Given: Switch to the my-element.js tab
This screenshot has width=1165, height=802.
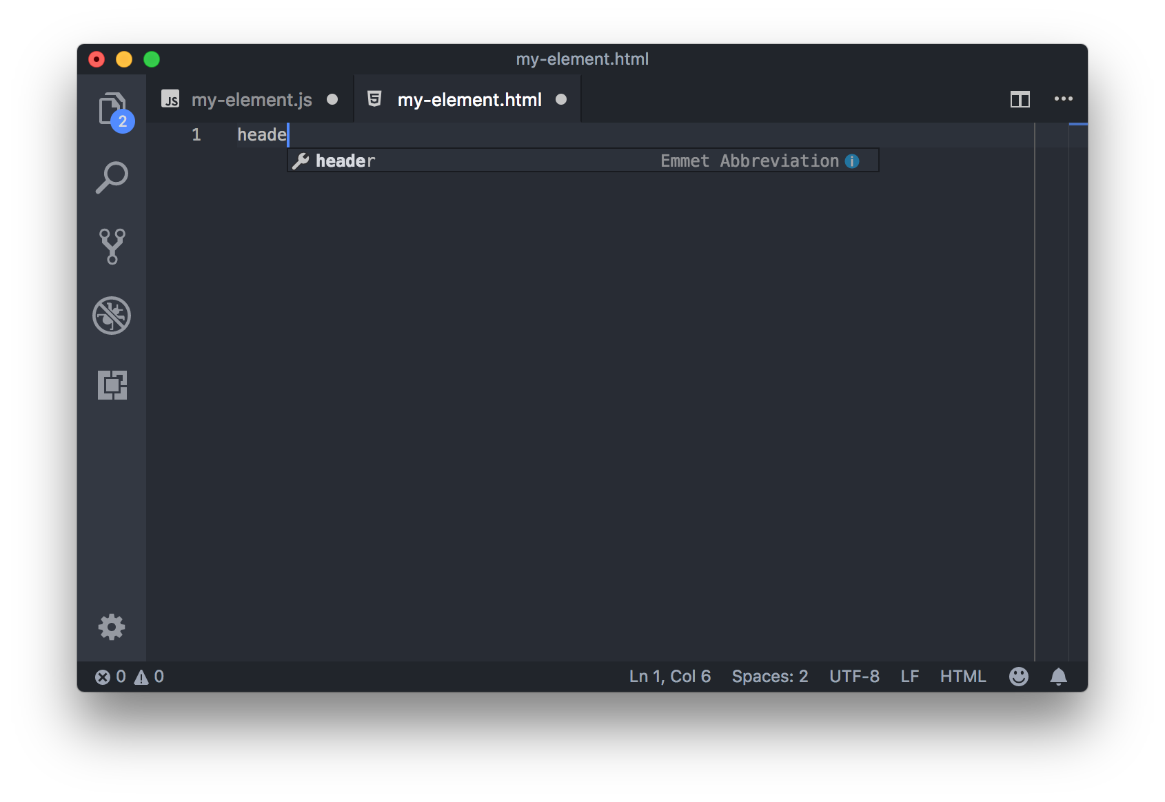Looking at the screenshot, I should [x=252, y=99].
